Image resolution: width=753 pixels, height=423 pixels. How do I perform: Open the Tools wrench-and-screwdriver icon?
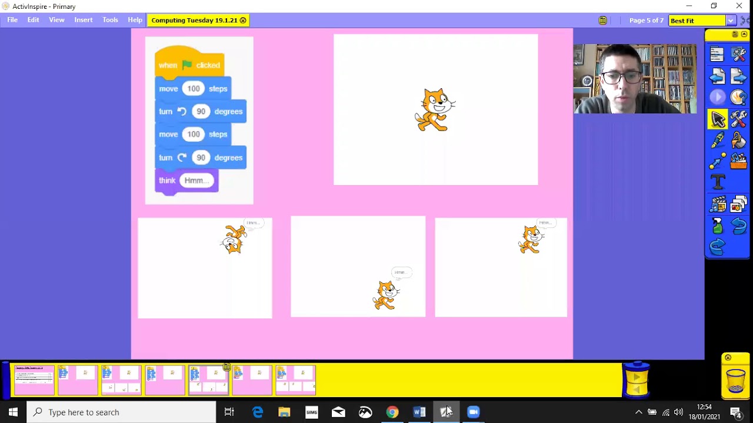tap(738, 119)
